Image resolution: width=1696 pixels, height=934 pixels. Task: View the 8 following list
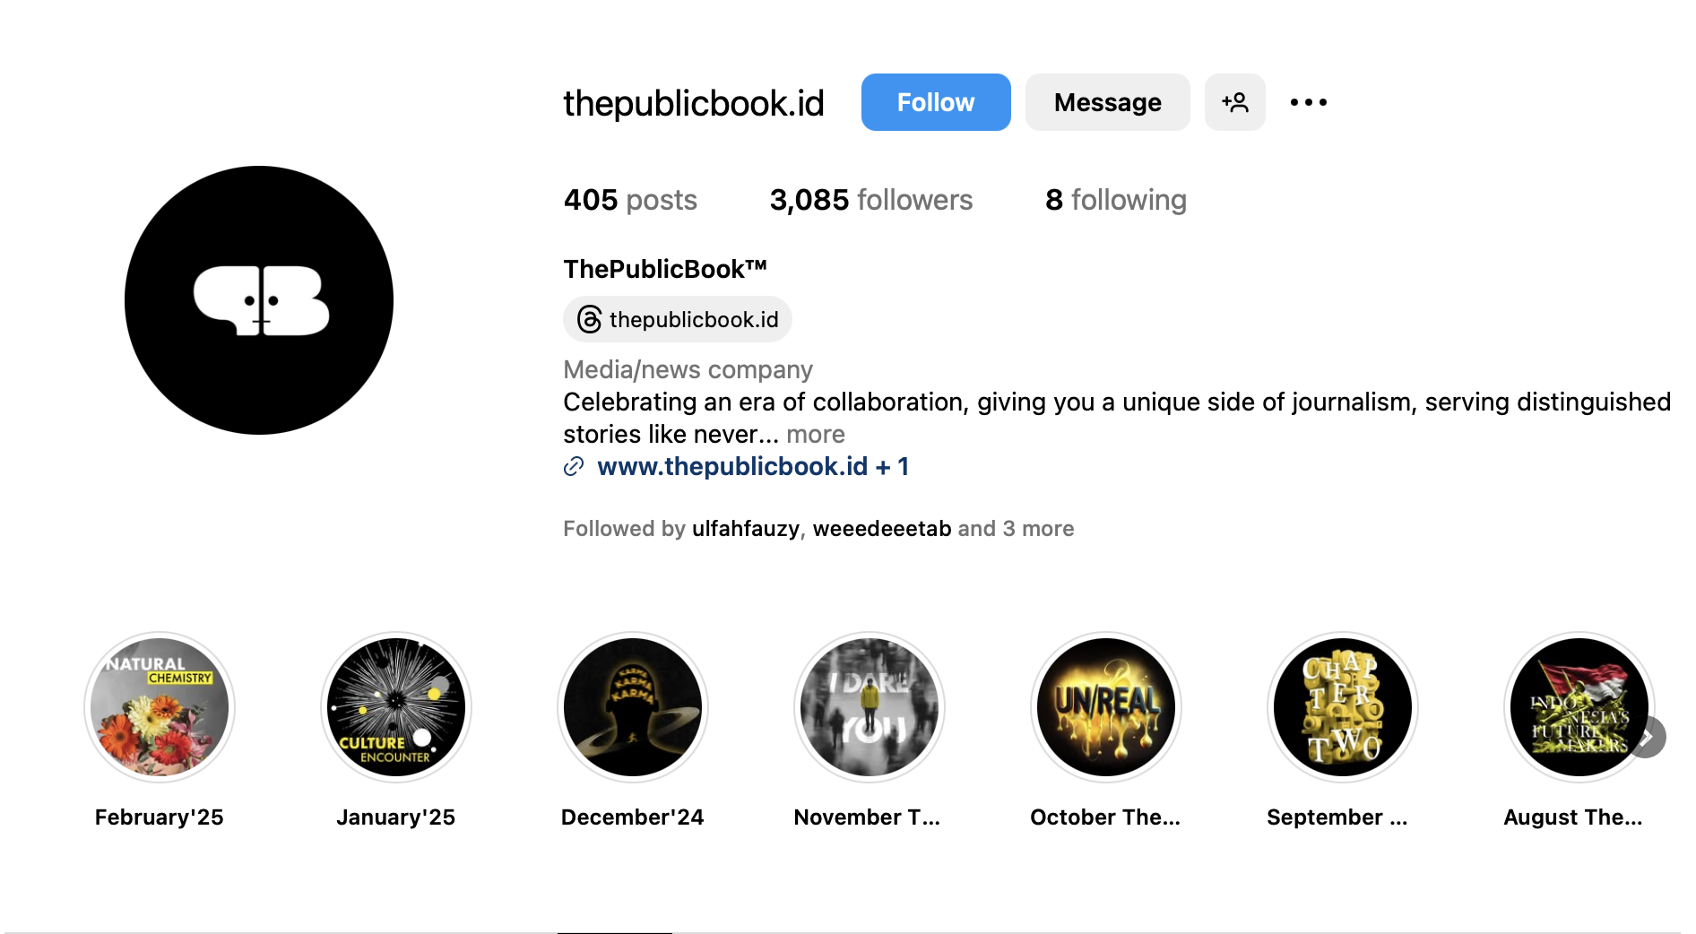click(x=1115, y=199)
